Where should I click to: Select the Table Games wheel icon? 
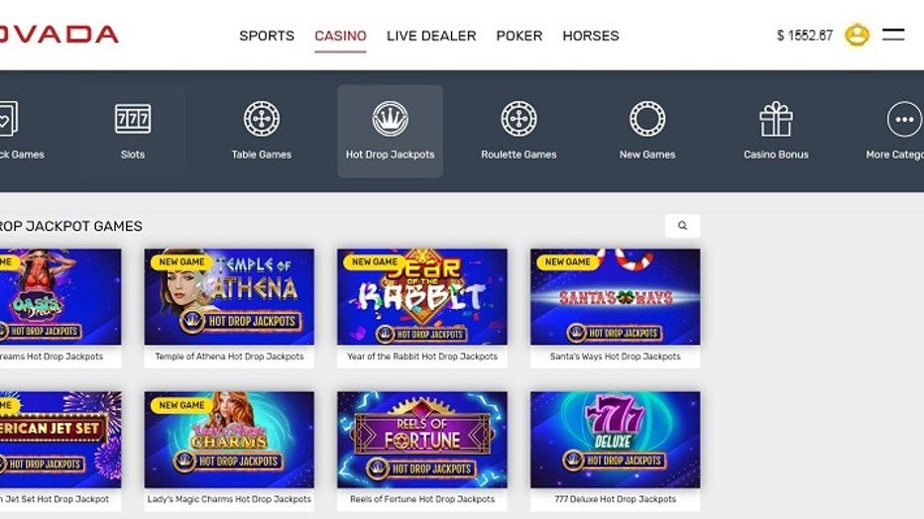[262, 119]
